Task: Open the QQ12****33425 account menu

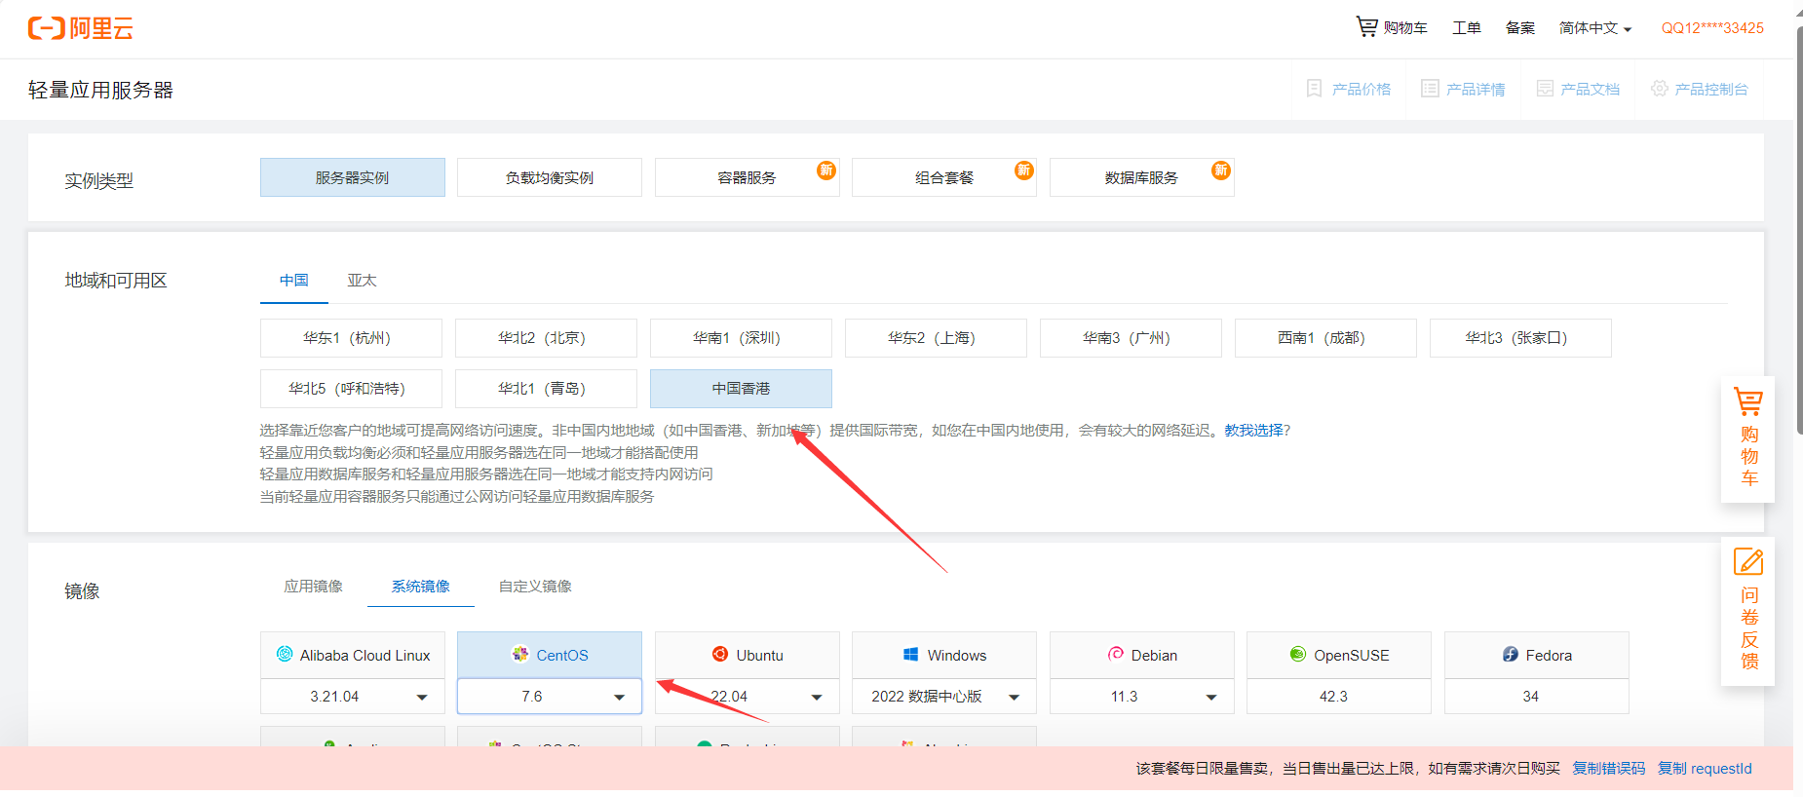Action: coord(1712,28)
